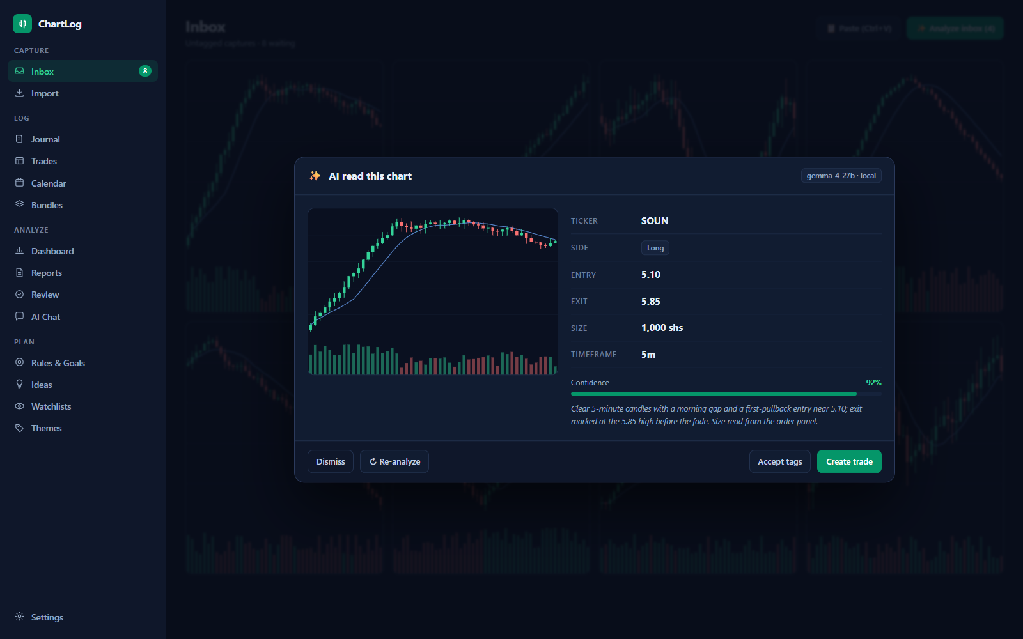
Task: Open the Dashboard
Action: pos(82,251)
